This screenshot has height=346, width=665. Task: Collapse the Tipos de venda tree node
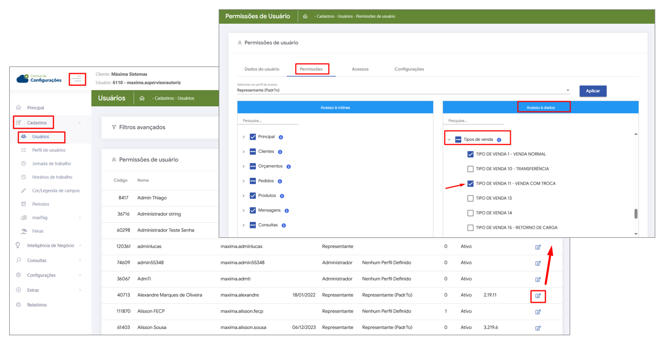pos(449,140)
